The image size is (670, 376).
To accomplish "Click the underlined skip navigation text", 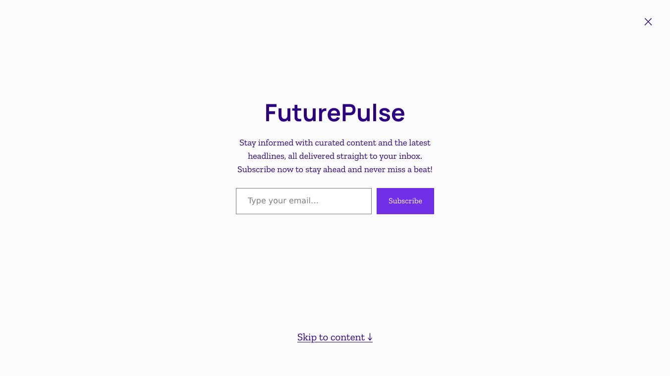I will click(331, 337).
